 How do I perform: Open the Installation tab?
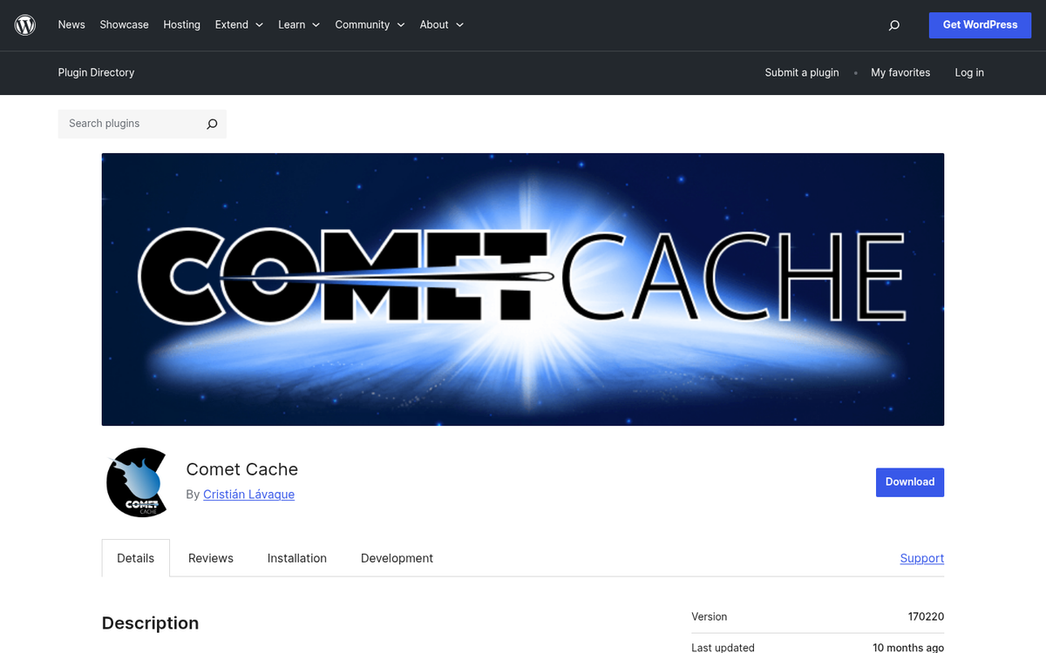point(296,557)
